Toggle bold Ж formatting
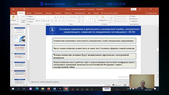Viewport: 169px width, 95px height. point(37,21)
